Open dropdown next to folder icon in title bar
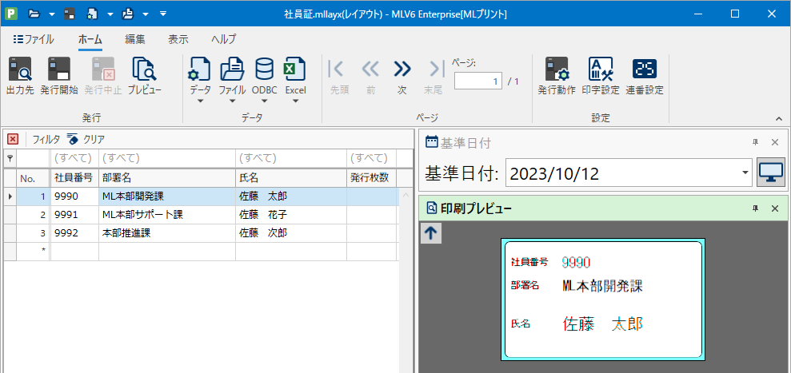Screen dimensions: 791x373 tap(51, 14)
